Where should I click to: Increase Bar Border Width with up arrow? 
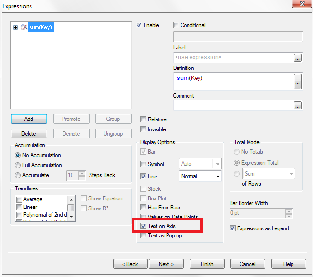289,211
